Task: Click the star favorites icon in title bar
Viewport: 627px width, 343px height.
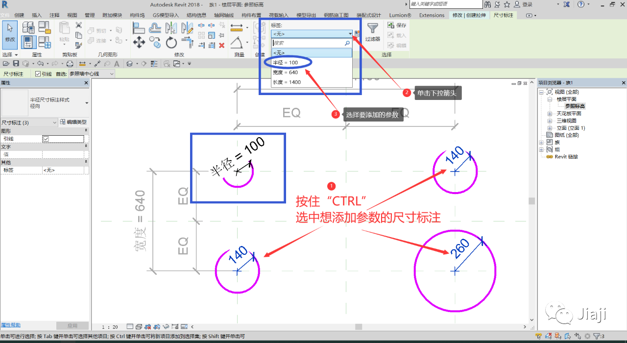Action: pos(507,4)
